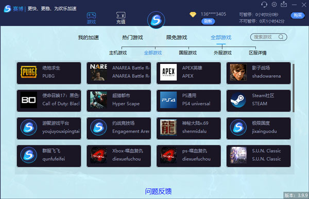The width and height of the screenshot is (309, 199).
Task: Select the PUBG 绝地求生 game tile
Action: point(49,73)
